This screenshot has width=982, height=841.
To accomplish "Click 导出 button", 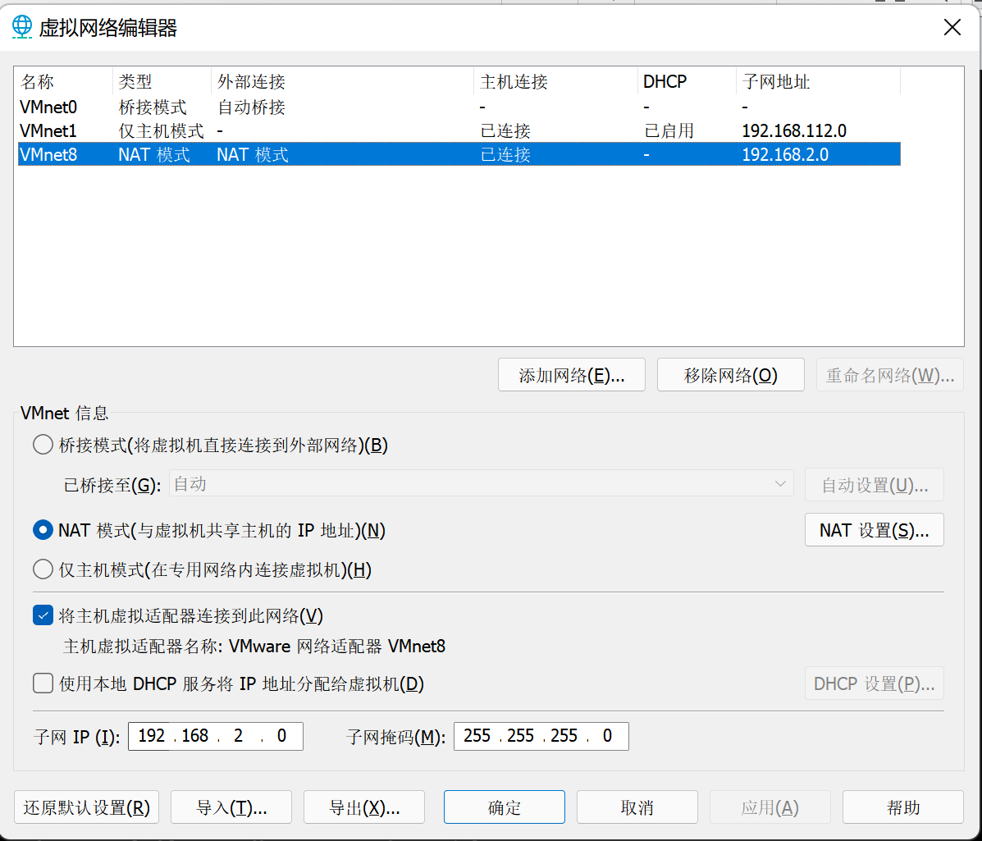I will click(364, 807).
